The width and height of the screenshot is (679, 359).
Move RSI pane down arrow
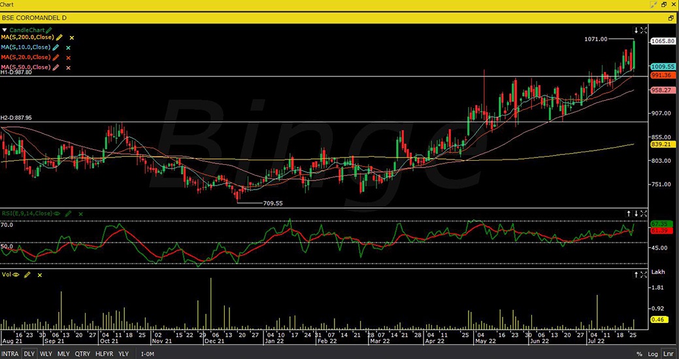pos(636,213)
